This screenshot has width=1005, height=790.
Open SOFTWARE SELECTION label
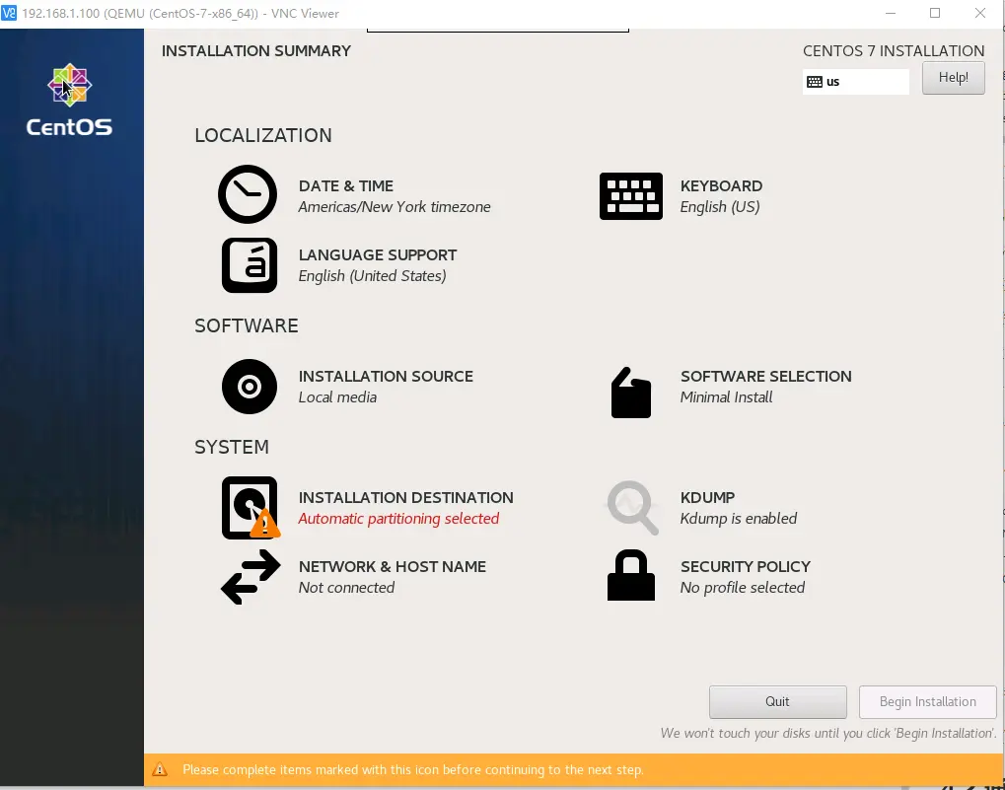(x=766, y=376)
